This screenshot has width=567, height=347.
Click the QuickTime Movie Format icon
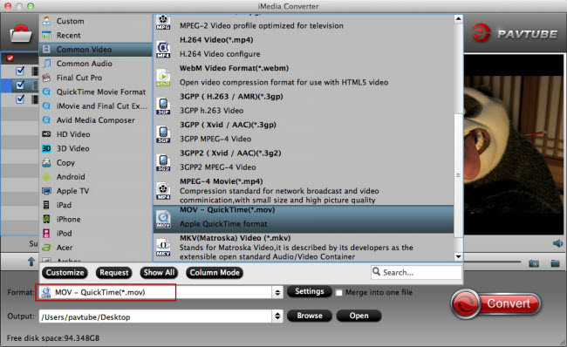coord(46,92)
